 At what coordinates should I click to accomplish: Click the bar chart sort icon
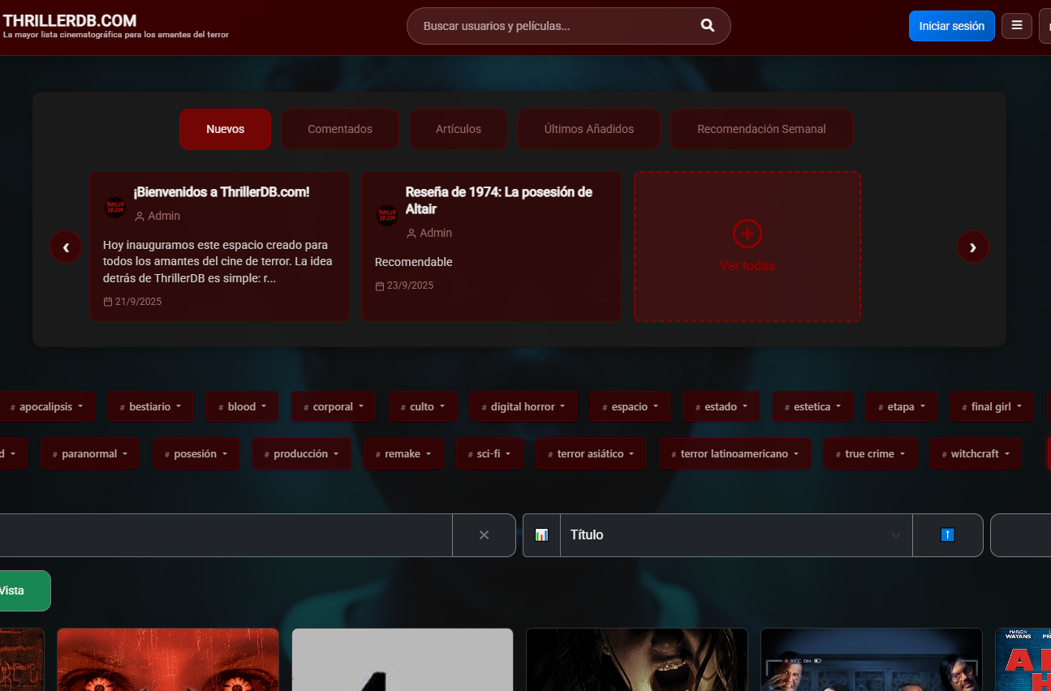(541, 535)
